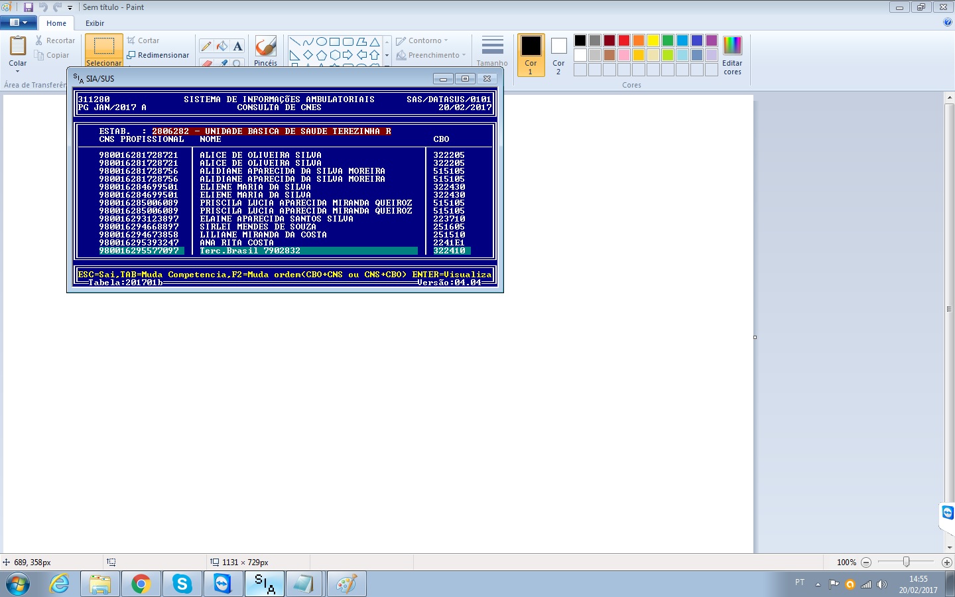The width and height of the screenshot is (955, 597).
Task: Pick the rectangle shape
Action: tap(334, 41)
